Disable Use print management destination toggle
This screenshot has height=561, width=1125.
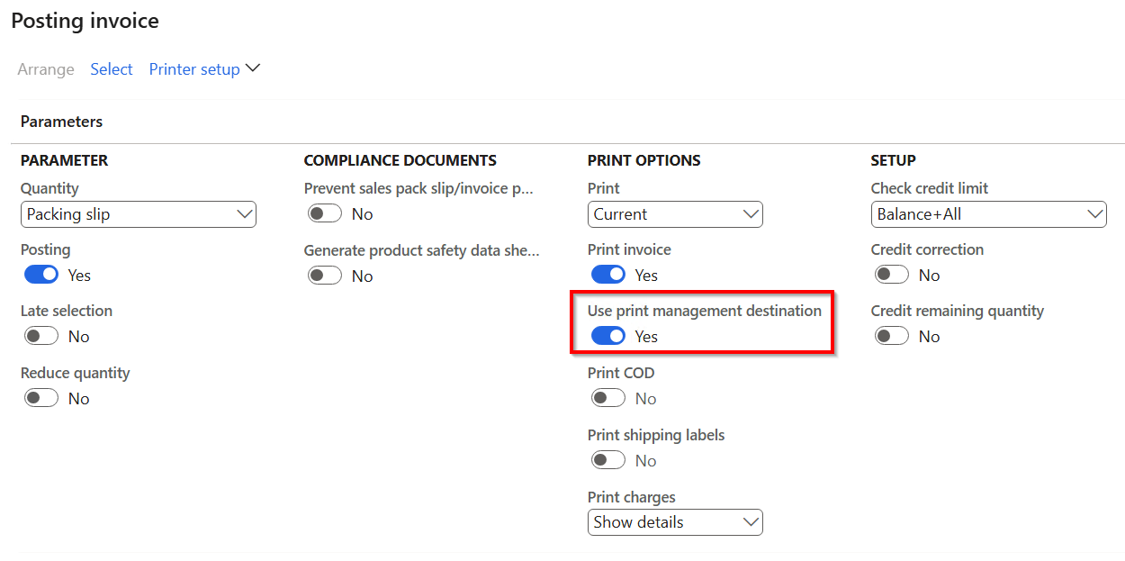(608, 336)
